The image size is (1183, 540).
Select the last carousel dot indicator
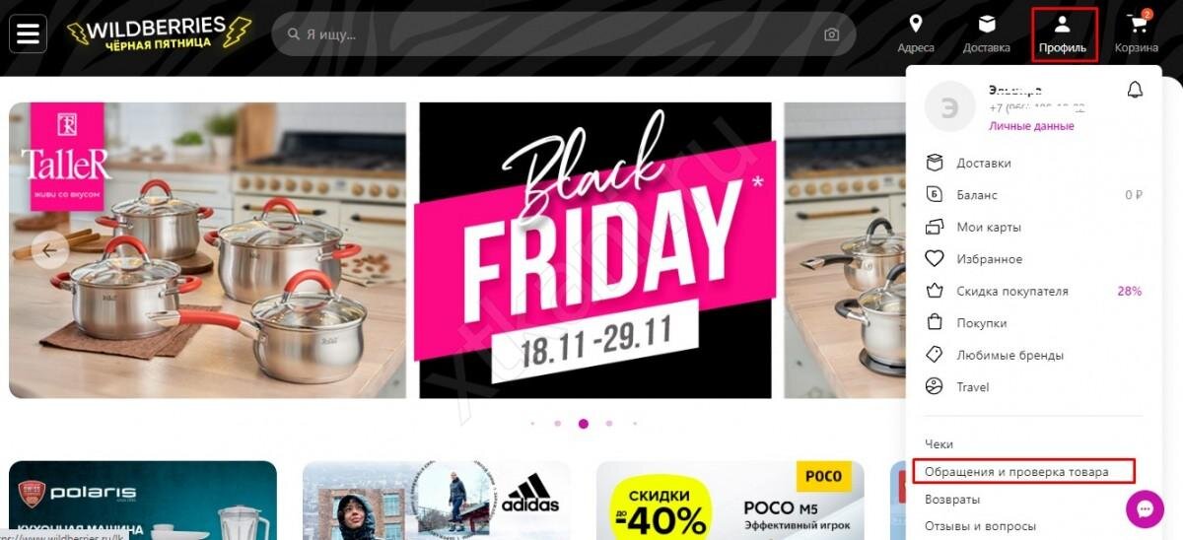[x=635, y=424]
